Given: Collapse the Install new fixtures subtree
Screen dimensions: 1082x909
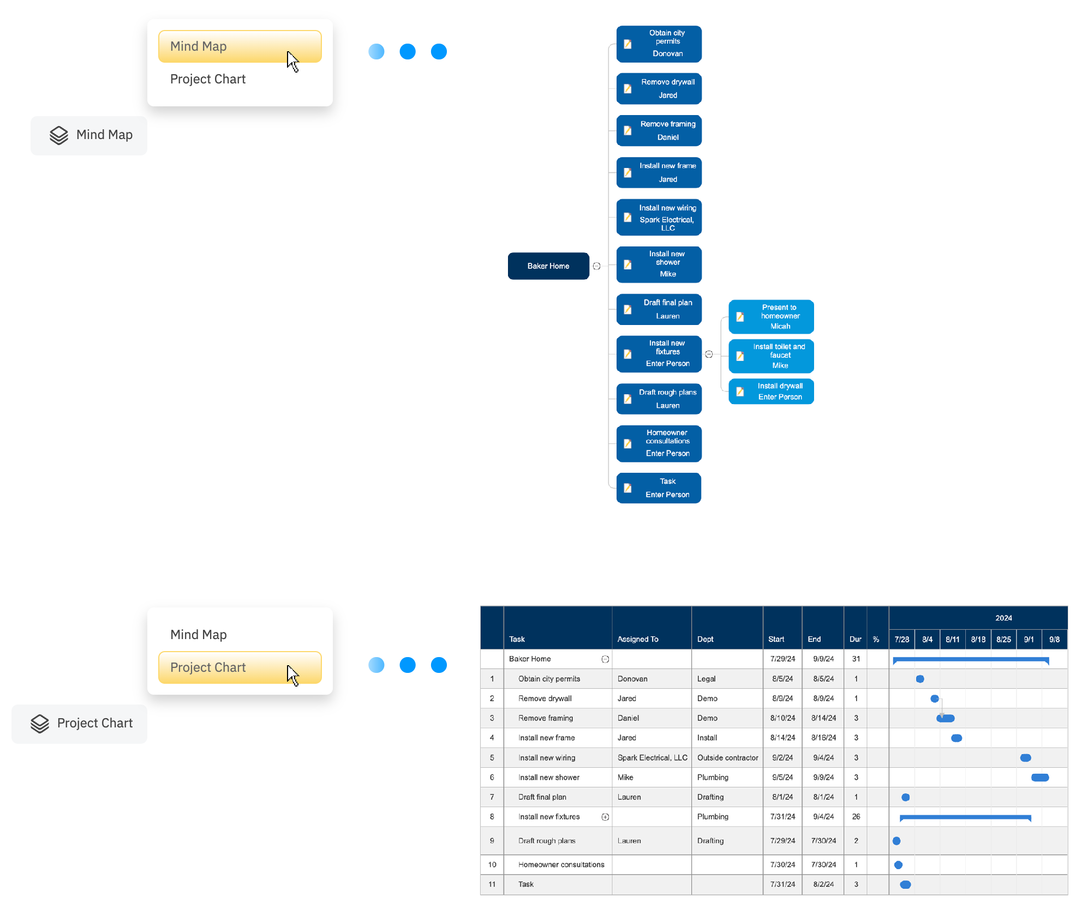Looking at the screenshot, I should pyautogui.click(x=709, y=354).
